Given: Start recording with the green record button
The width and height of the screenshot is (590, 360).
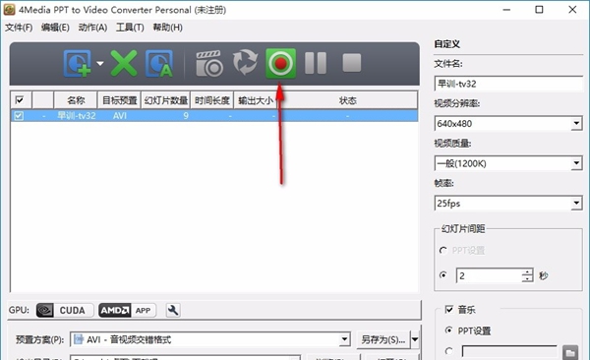Looking at the screenshot, I should point(280,63).
